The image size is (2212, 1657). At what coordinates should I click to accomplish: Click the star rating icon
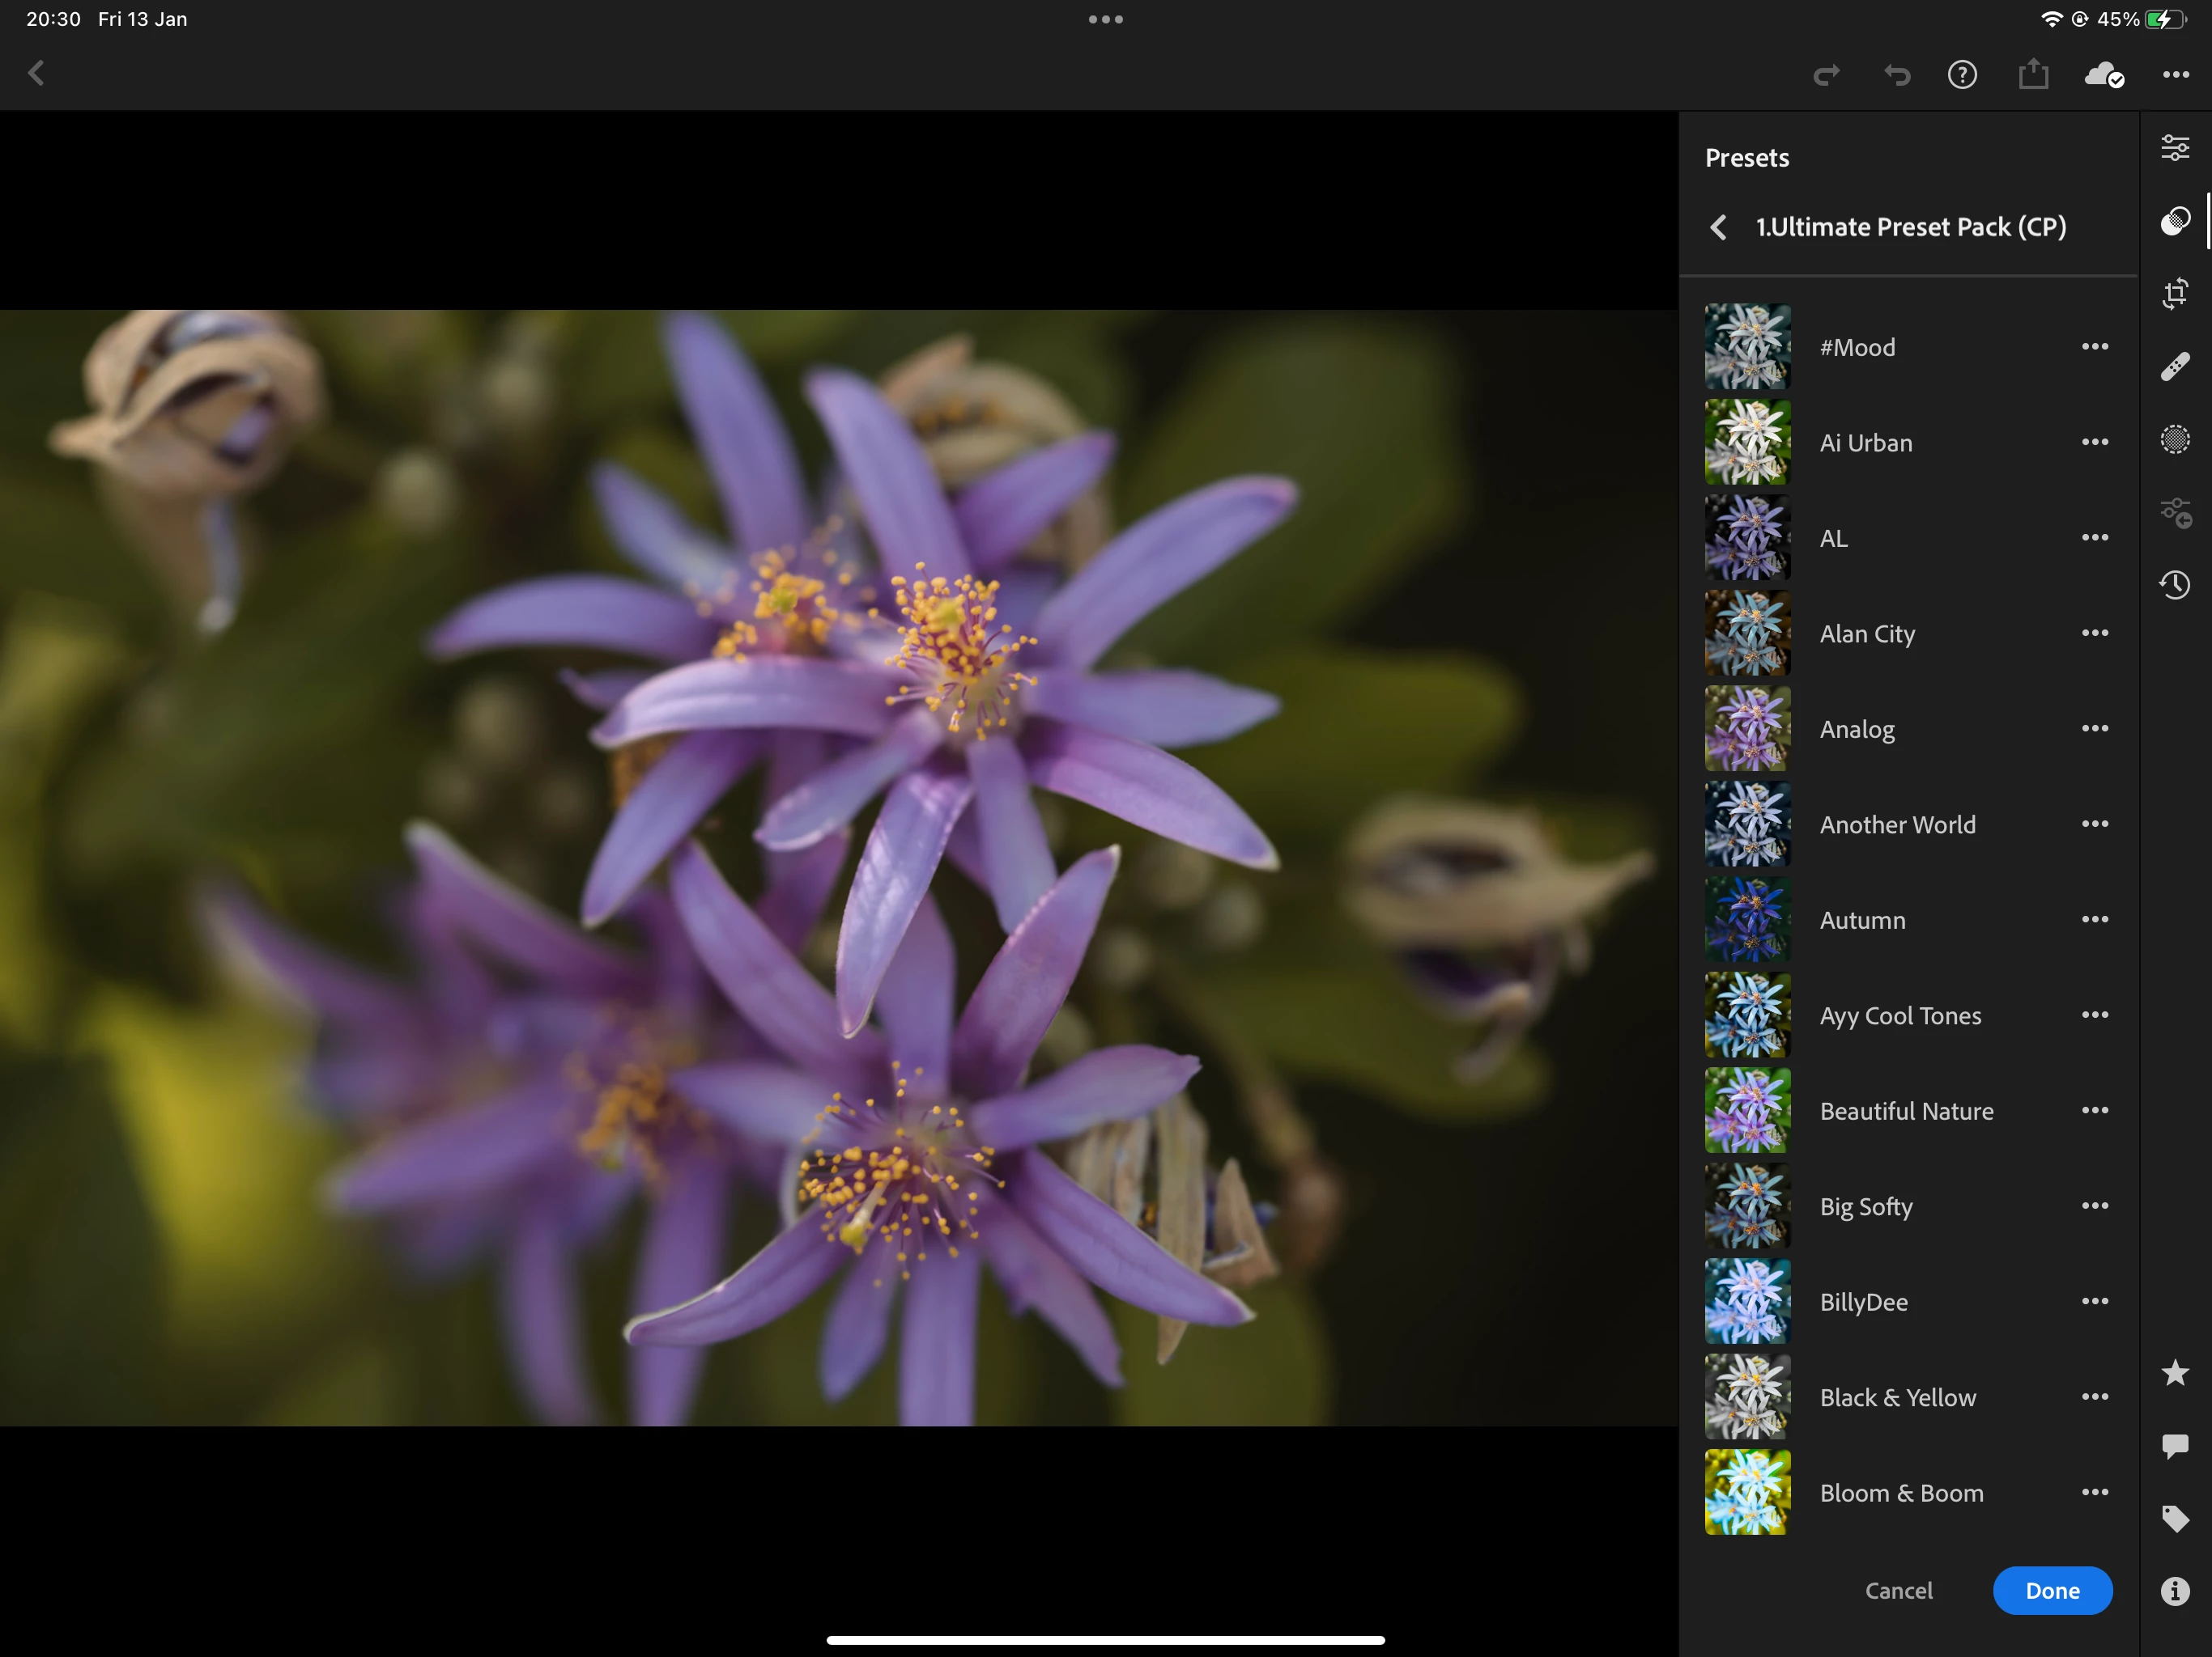point(2174,1373)
